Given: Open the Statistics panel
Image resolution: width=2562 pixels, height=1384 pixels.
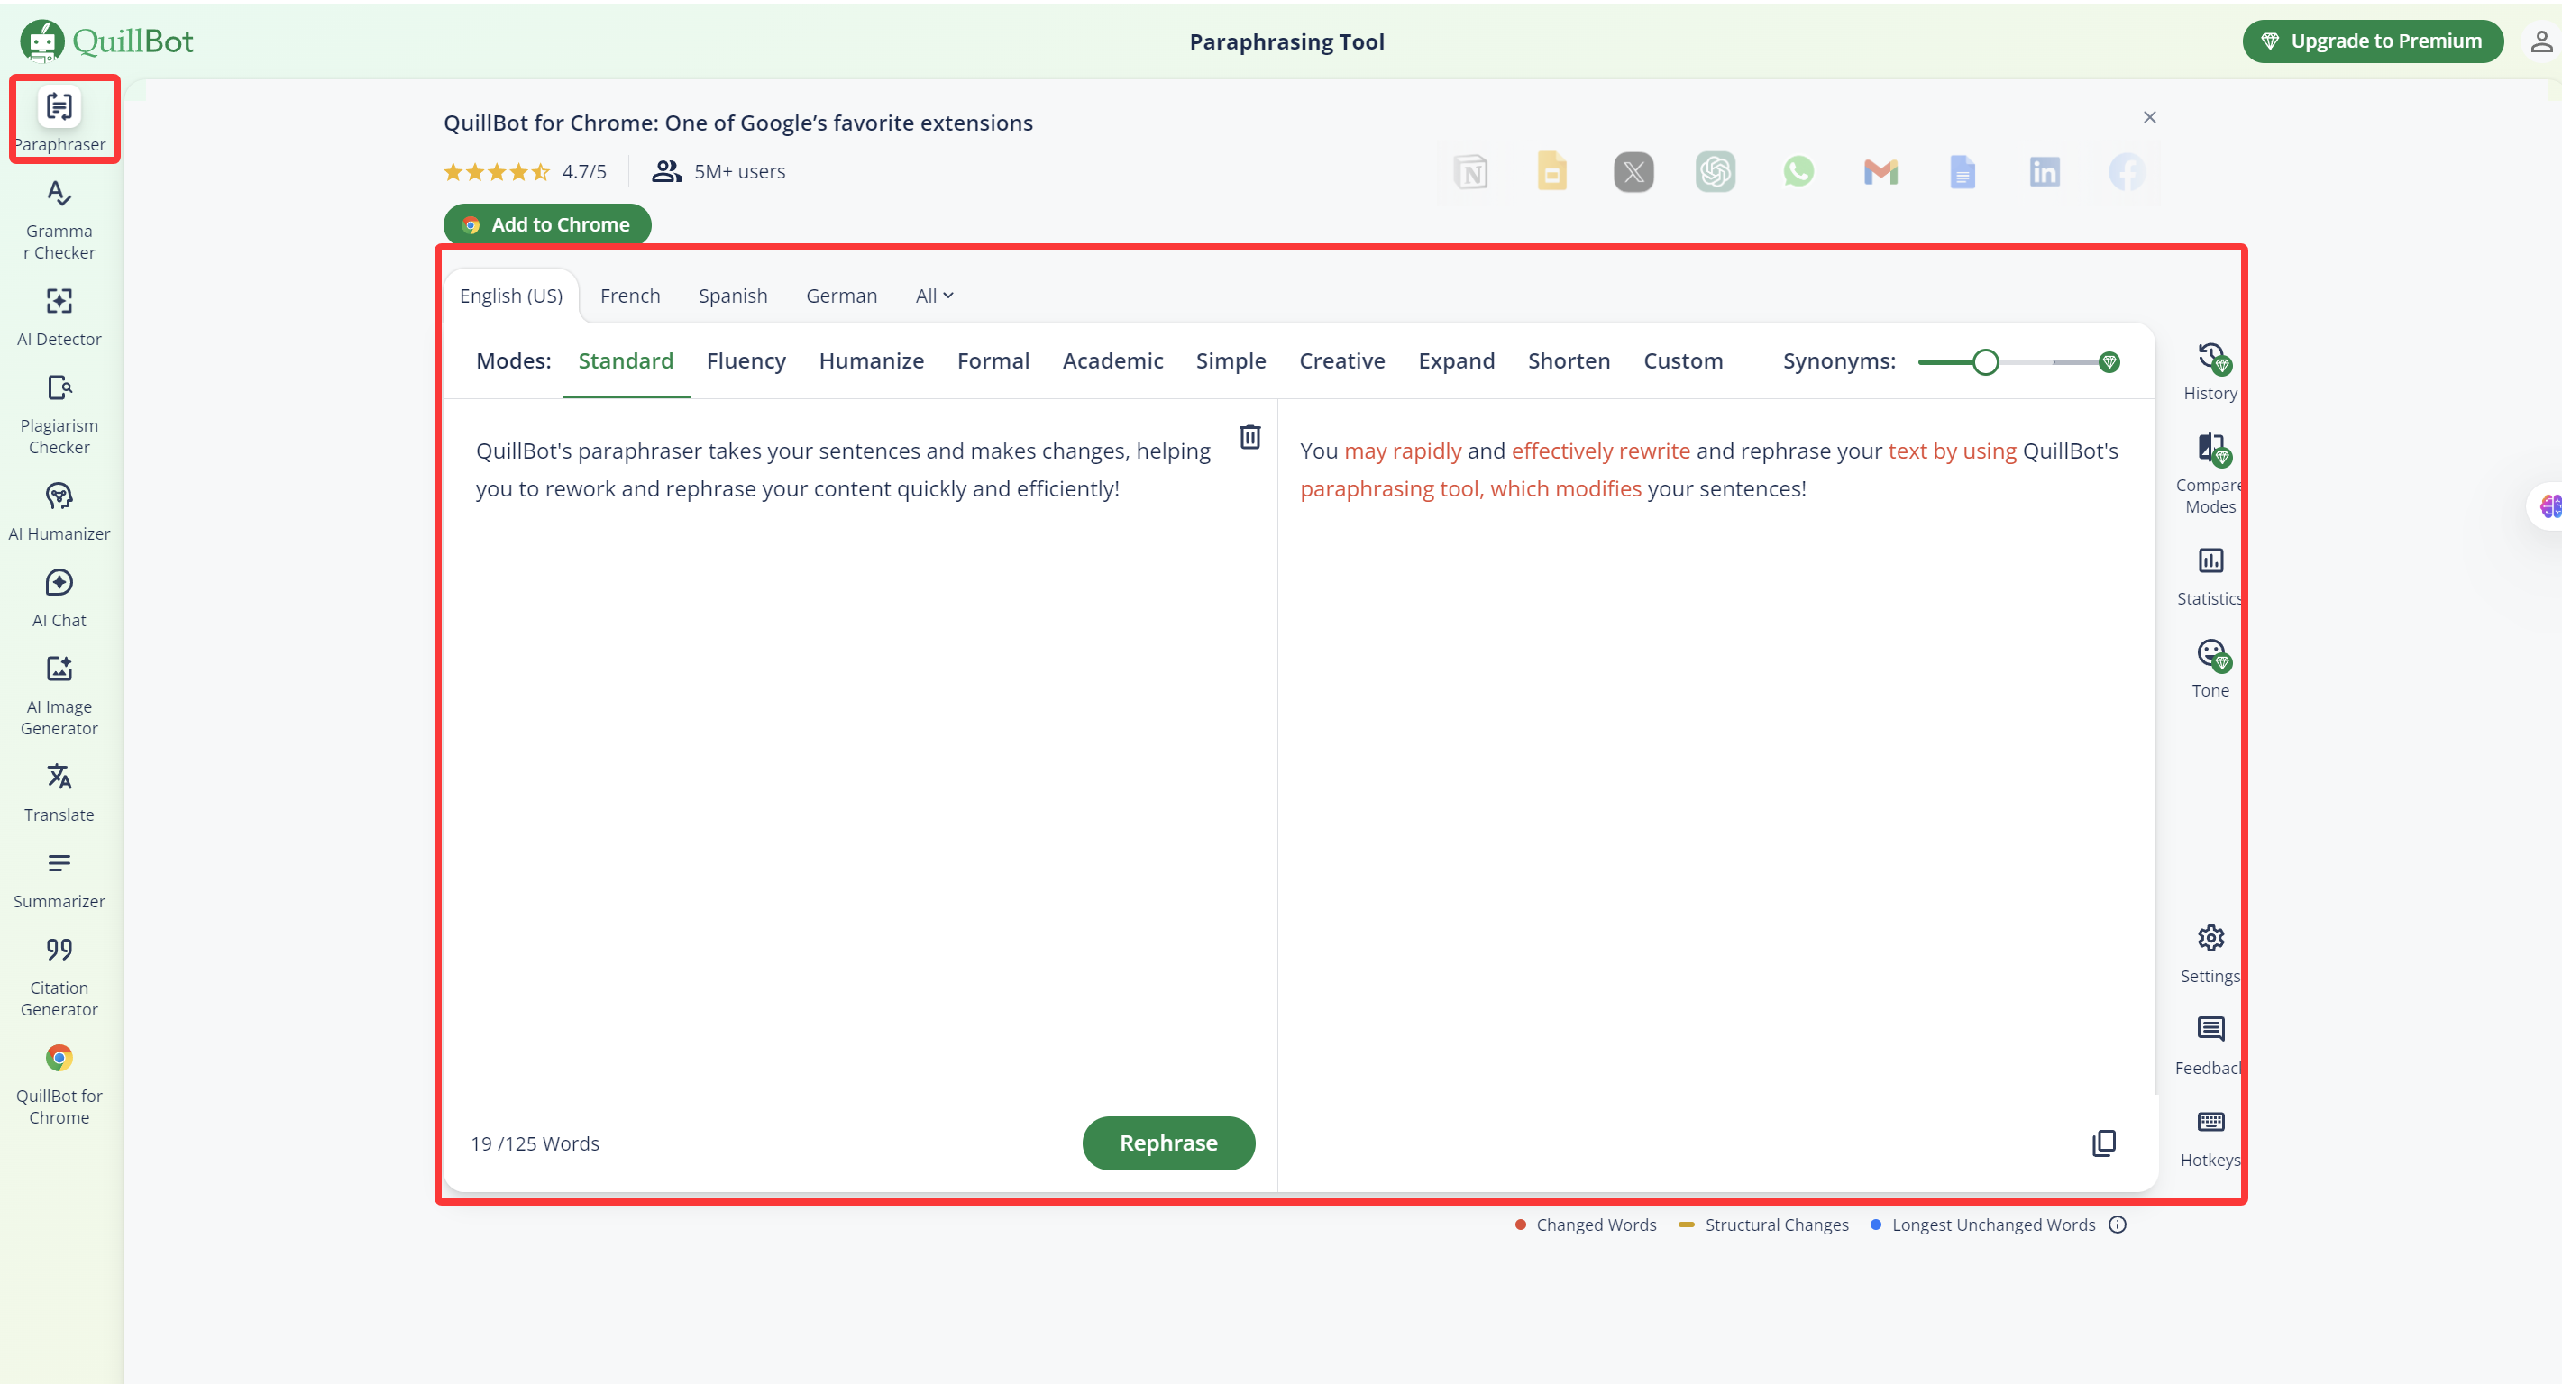Looking at the screenshot, I should [2210, 576].
